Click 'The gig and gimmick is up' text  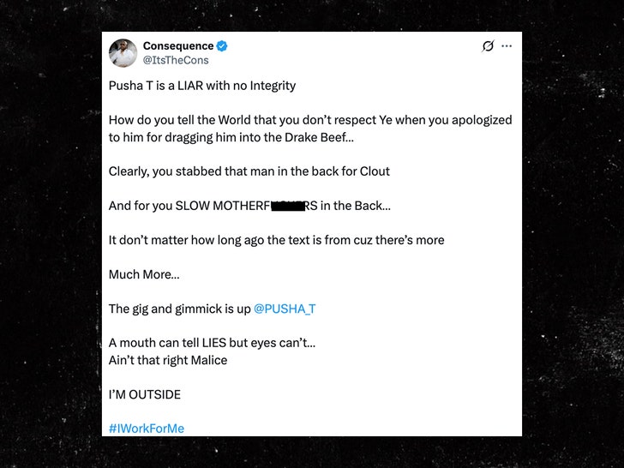click(x=179, y=309)
